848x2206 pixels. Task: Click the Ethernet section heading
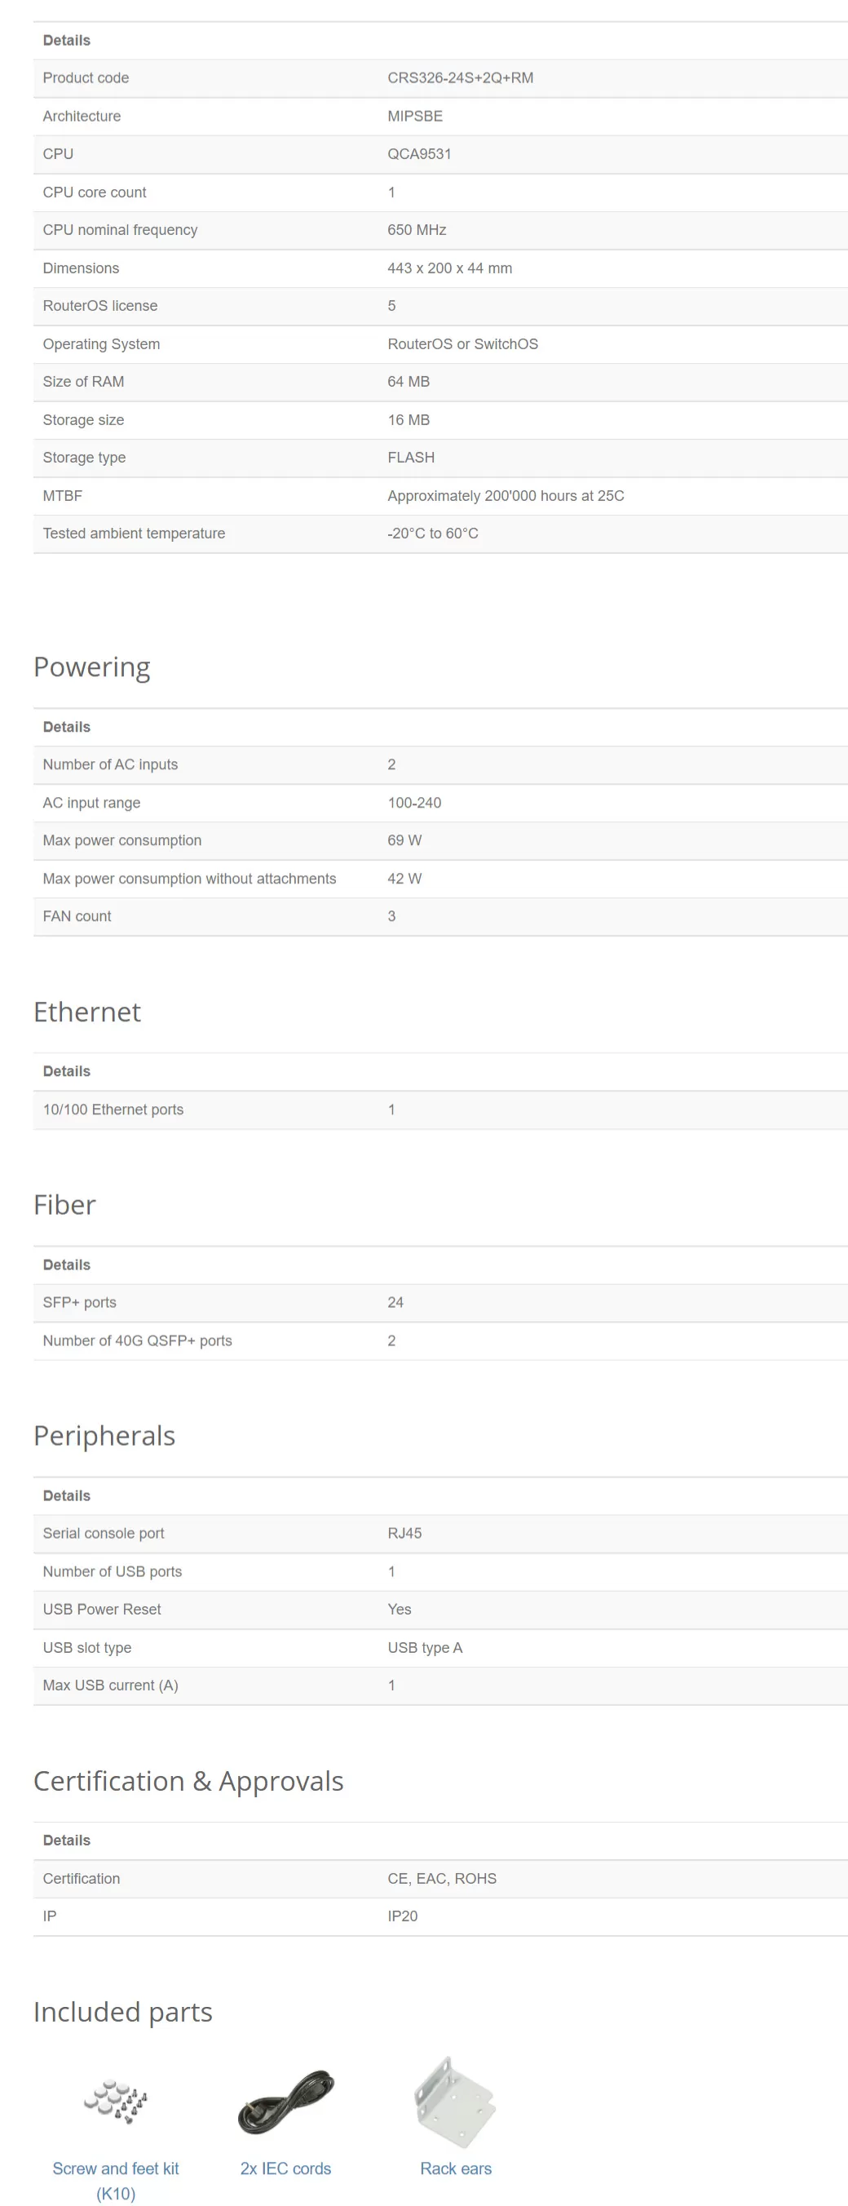tap(87, 1012)
